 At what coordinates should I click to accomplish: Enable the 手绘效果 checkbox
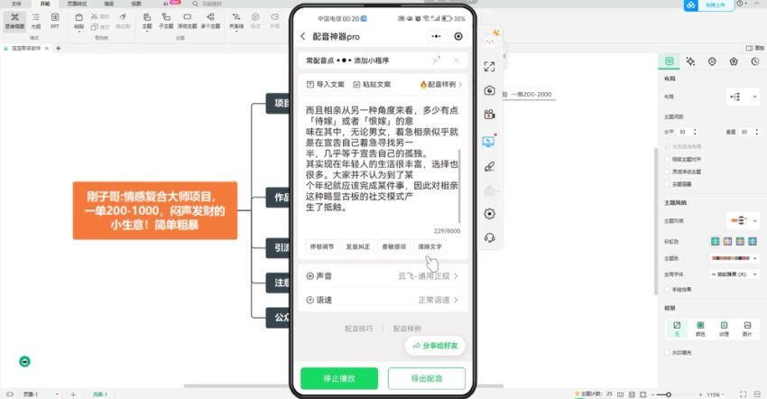click(x=667, y=290)
